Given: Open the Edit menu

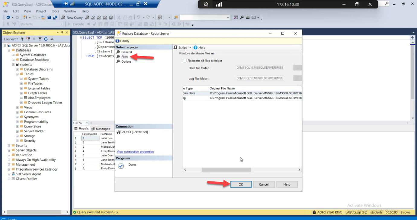Looking at the screenshot, I should point(16,11).
